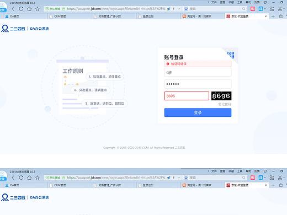The height and width of the screenshot is (215, 287).
Task: Click the password field with dots
Action: [x=198, y=84]
